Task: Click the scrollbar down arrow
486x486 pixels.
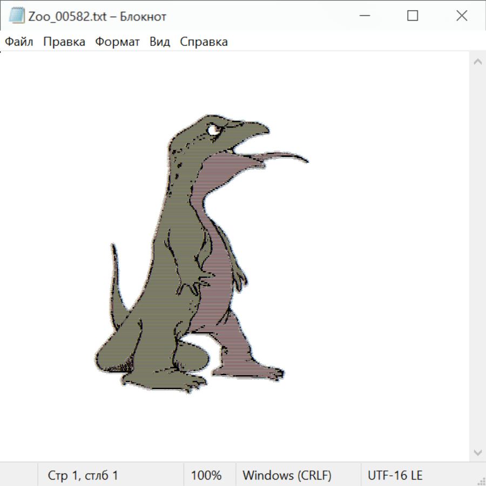Action: coord(477,452)
